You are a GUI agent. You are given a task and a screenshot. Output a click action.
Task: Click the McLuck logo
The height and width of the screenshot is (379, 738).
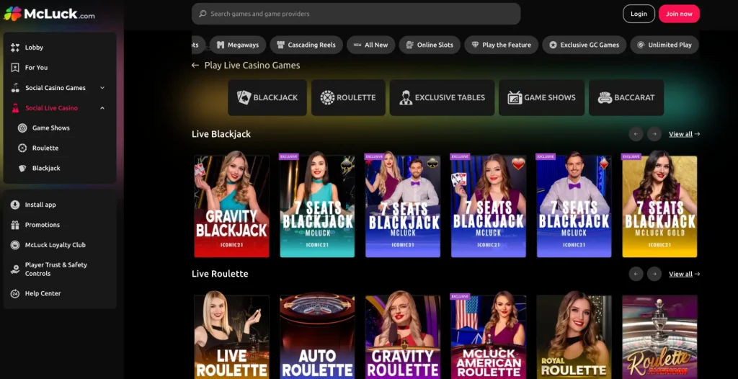pos(49,14)
